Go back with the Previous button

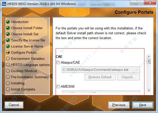119,105
